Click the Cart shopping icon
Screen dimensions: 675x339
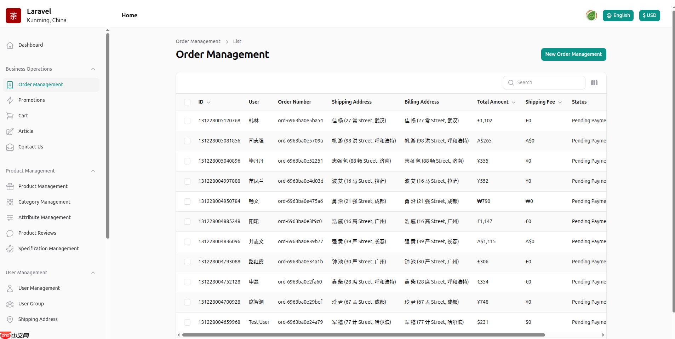pyautogui.click(x=10, y=116)
